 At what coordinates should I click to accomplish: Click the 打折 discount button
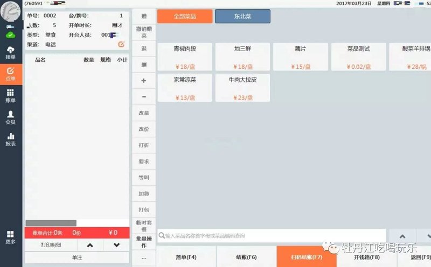[144, 145]
